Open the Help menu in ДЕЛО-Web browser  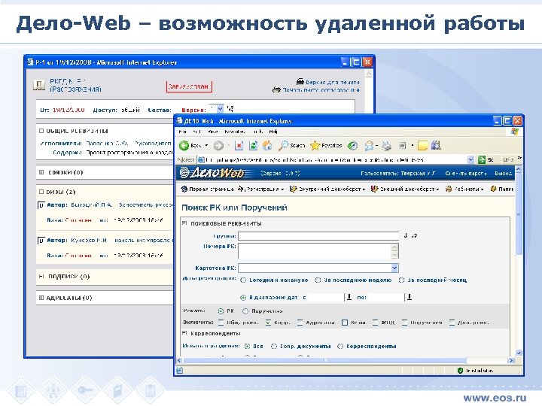[273, 132]
